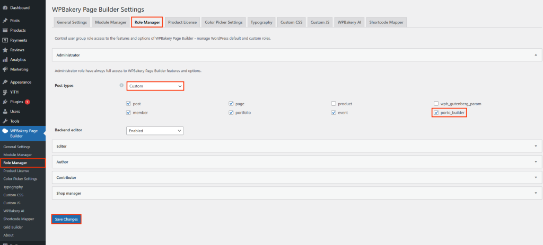Open Marketing via megaphone icon
The height and width of the screenshot is (245, 543).
[5, 69]
